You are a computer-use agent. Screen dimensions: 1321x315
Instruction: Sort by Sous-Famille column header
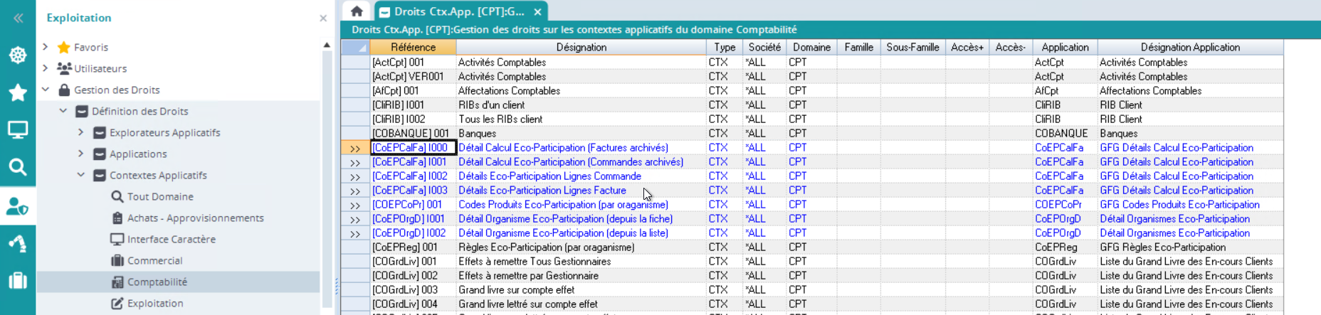[913, 47]
